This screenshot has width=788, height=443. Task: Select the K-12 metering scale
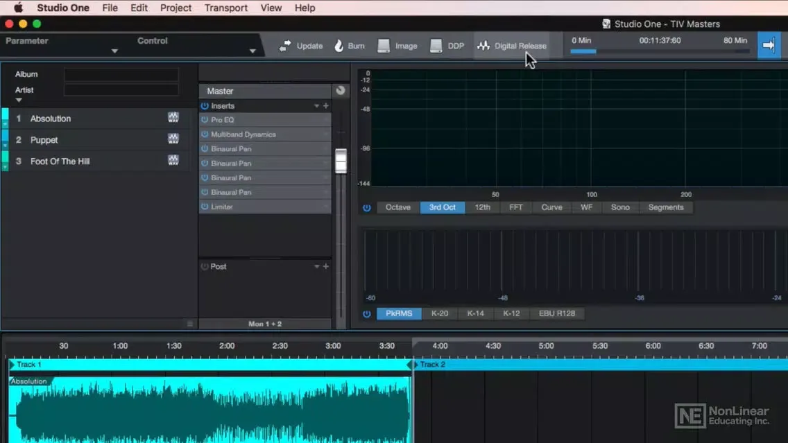click(511, 313)
